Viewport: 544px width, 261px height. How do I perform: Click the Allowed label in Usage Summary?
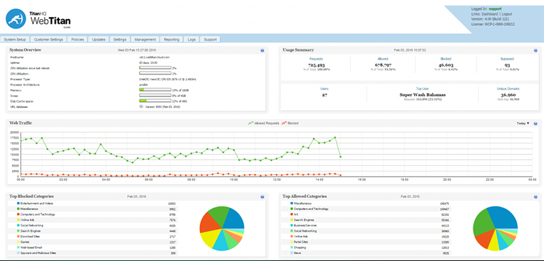point(383,59)
